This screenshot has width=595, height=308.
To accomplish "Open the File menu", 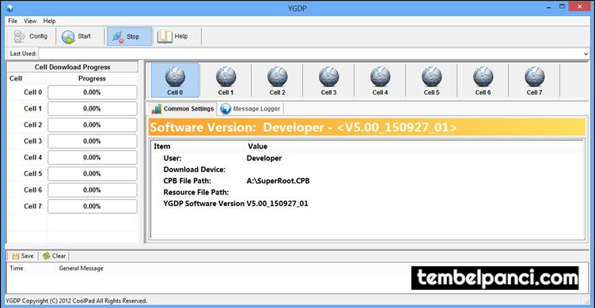I will click(13, 21).
